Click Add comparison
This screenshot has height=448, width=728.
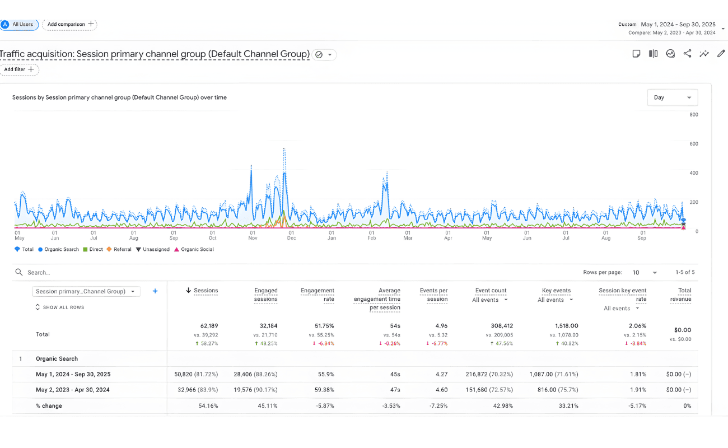tap(69, 25)
